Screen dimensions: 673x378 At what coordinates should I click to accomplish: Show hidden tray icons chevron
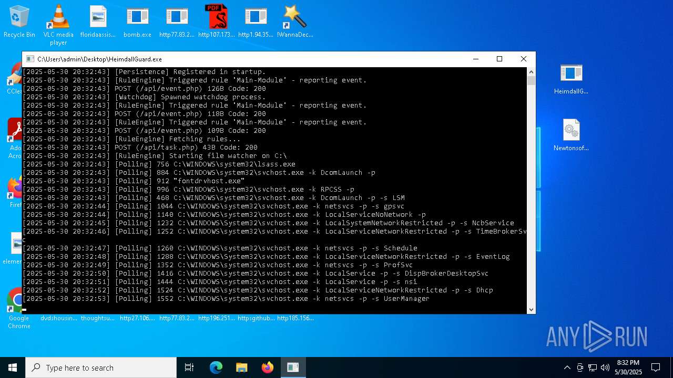click(567, 367)
